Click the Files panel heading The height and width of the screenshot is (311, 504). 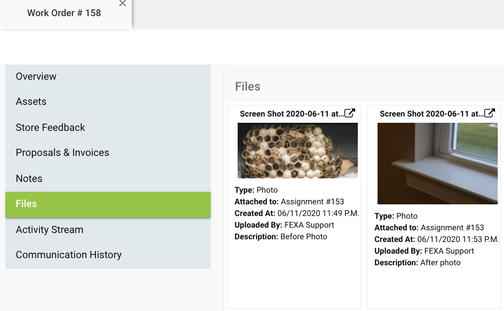(x=248, y=86)
